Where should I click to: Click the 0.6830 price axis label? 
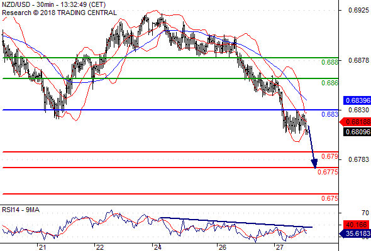[358, 110]
